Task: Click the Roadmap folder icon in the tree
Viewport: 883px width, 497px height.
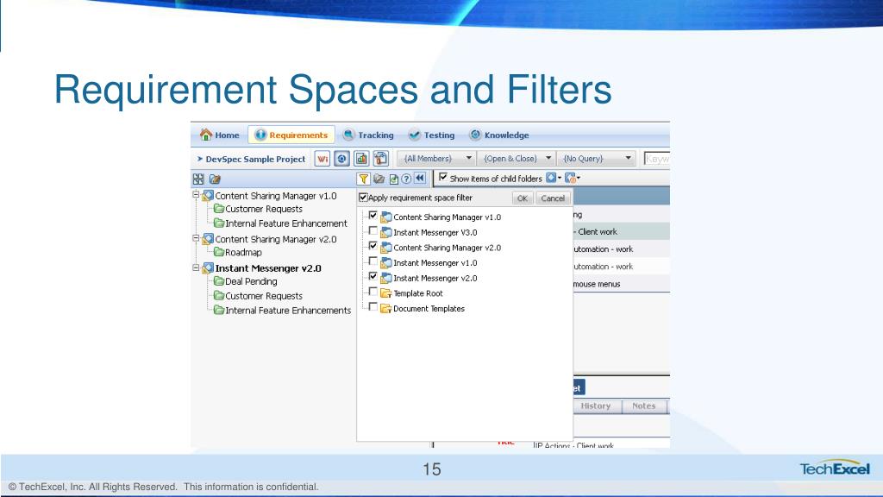Action: pyautogui.click(x=219, y=252)
